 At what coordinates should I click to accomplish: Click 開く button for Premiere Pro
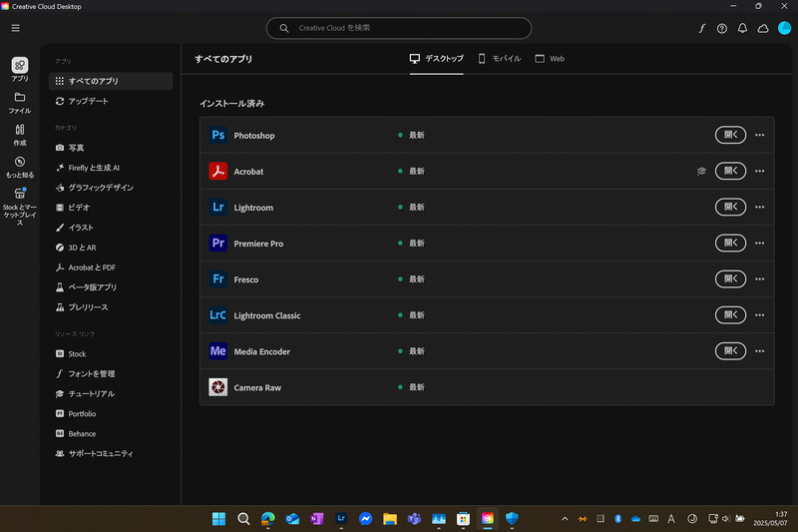point(730,243)
